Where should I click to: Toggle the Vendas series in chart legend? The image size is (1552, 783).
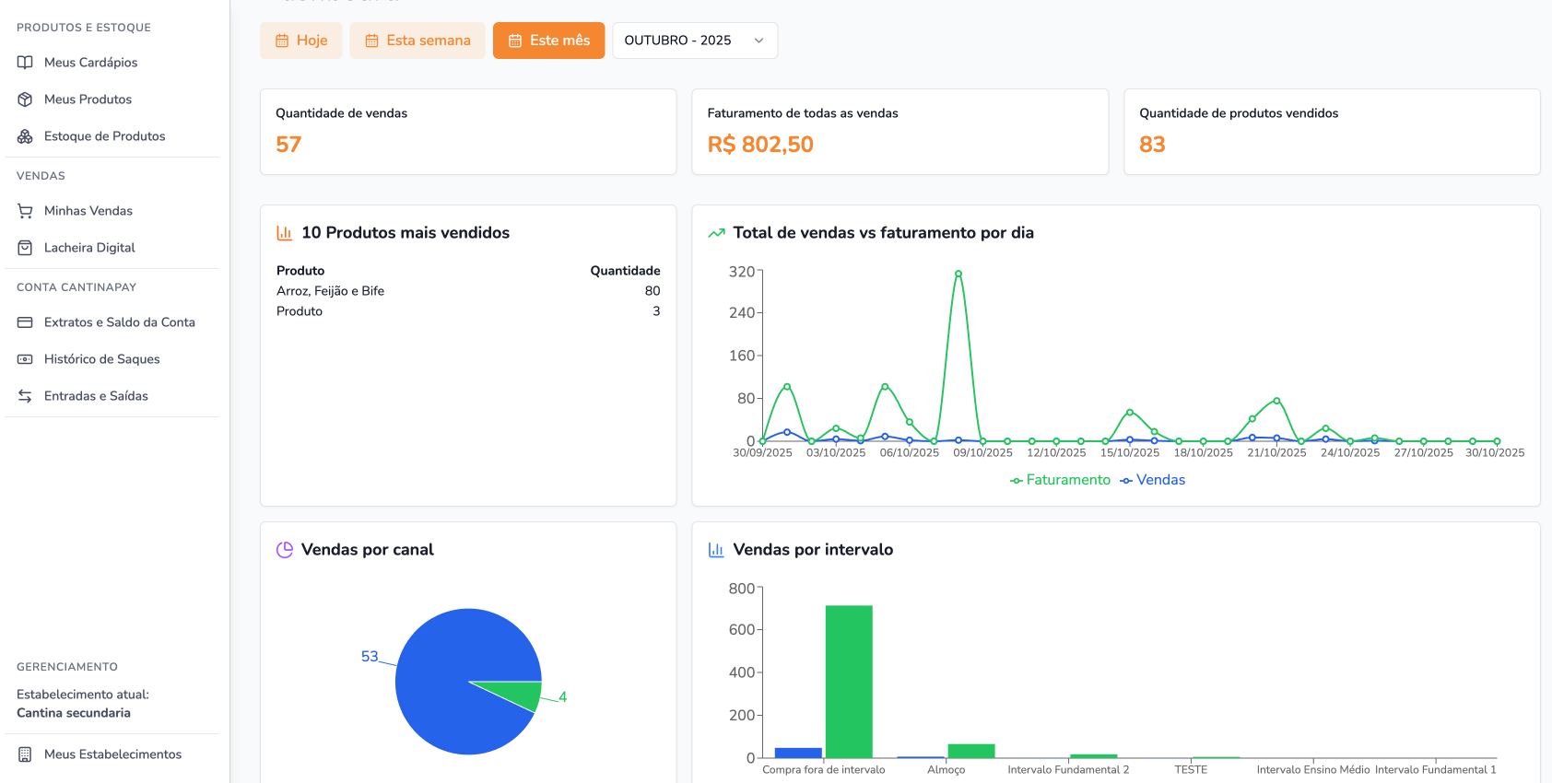point(1153,480)
